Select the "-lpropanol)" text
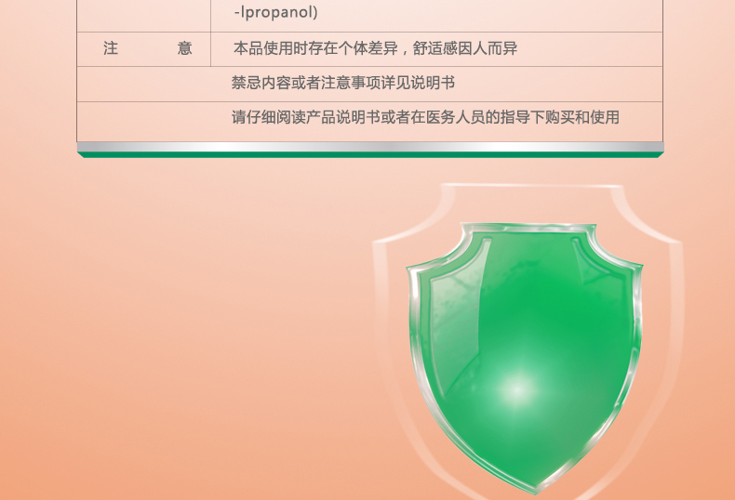Viewport: 735px width, 500px height. (x=275, y=12)
